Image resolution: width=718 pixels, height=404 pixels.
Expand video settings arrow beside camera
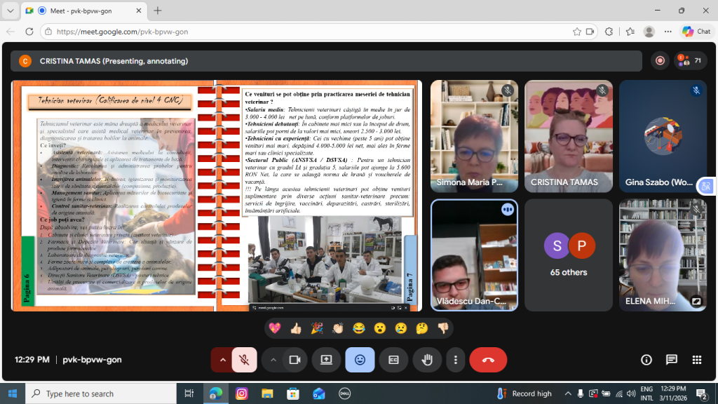point(273,360)
